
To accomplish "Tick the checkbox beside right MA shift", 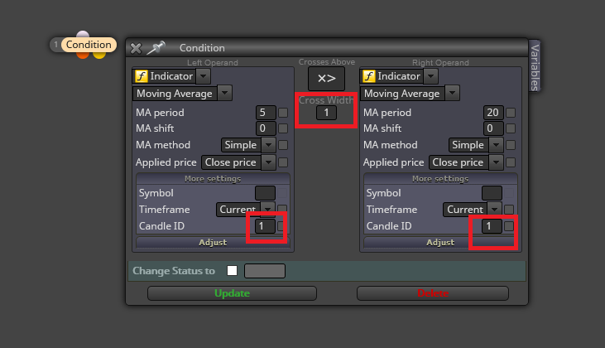I will pyautogui.click(x=511, y=128).
